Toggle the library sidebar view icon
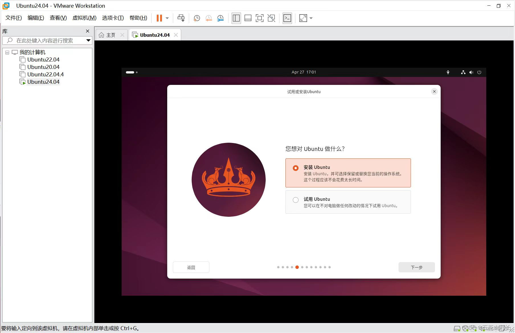The height and width of the screenshot is (333, 515). [236, 18]
